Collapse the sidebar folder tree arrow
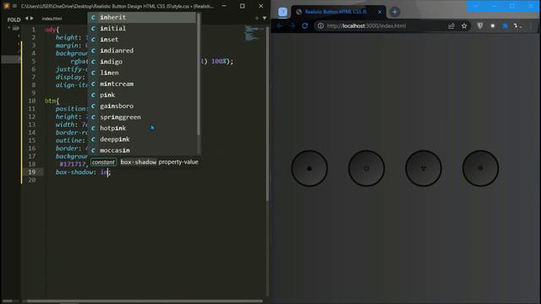The width and height of the screenshot is (541, 304). [9, 28]
